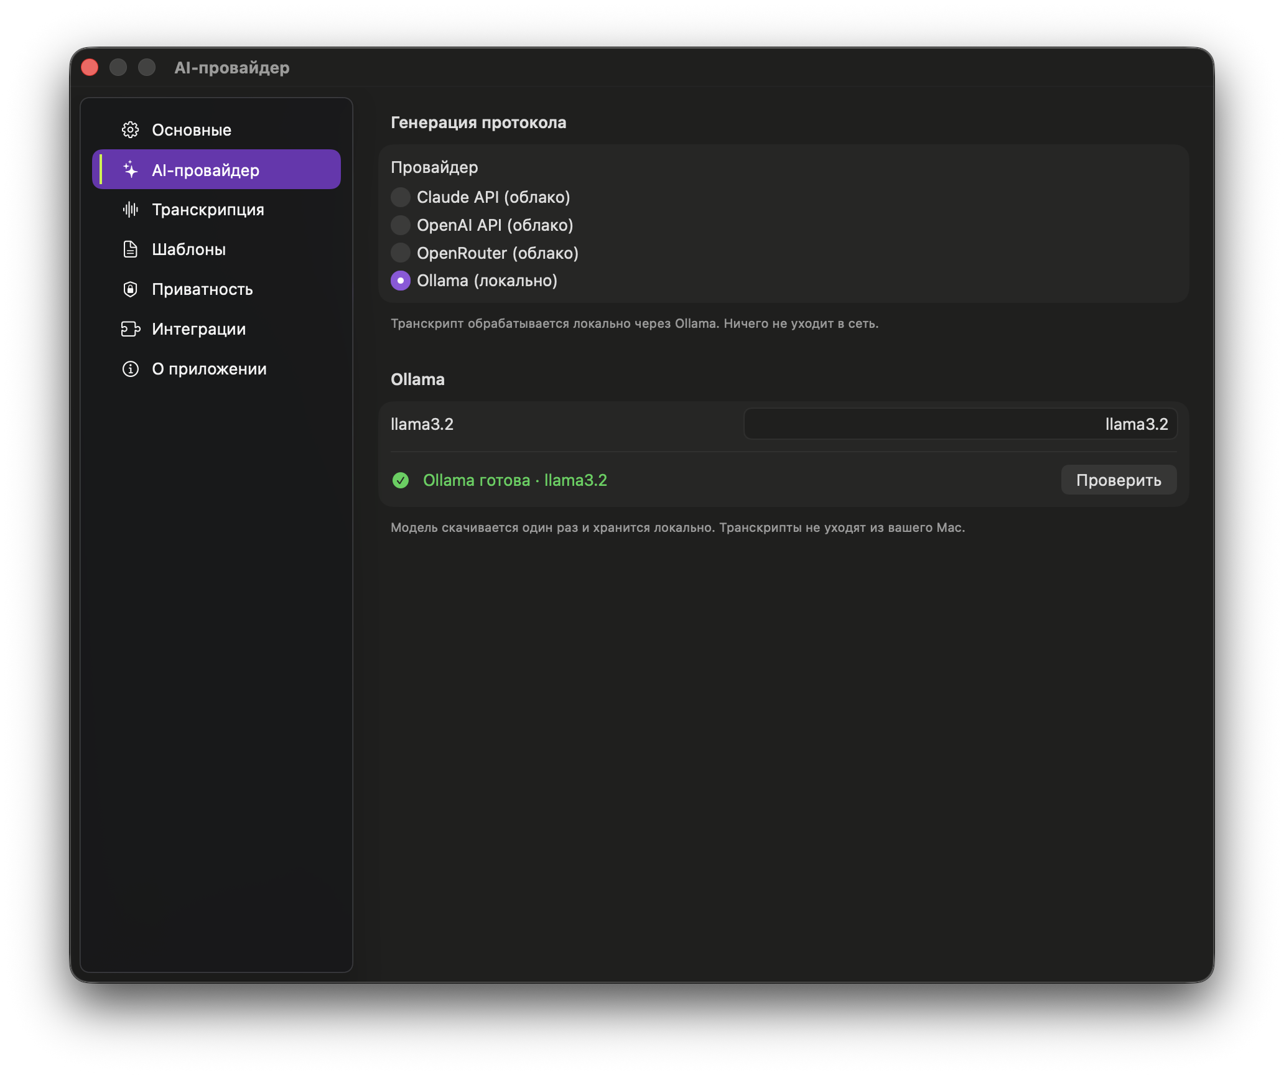This screenshot has height=1075, width=1284.
Task: Click the Ollama section heading
Action: (x=417, y=379)
